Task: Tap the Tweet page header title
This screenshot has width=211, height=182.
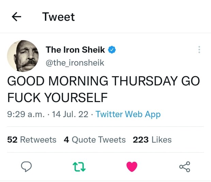Action: [59, 17]
